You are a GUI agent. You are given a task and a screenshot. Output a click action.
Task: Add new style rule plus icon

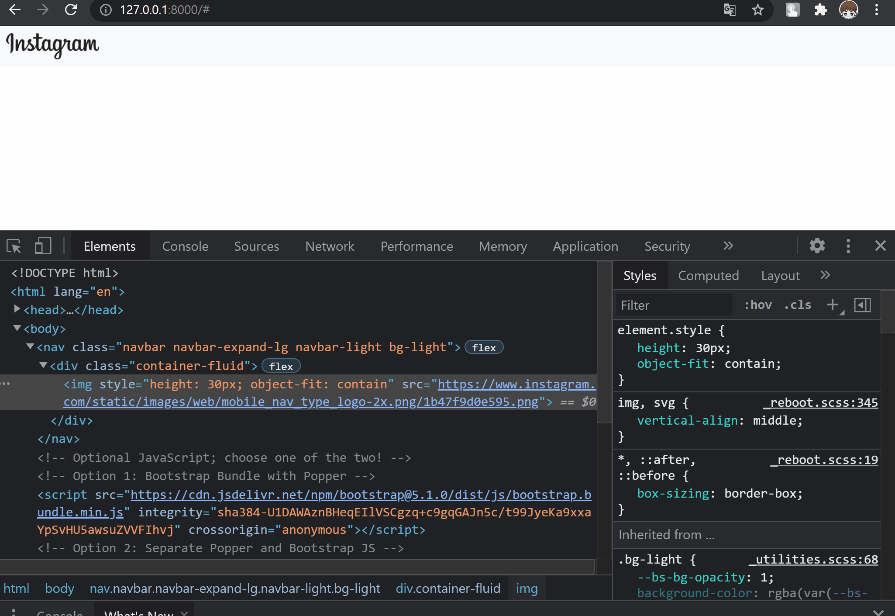point(833,305)
